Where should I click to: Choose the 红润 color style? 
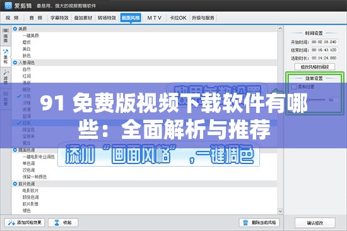[x=26, y=76]
